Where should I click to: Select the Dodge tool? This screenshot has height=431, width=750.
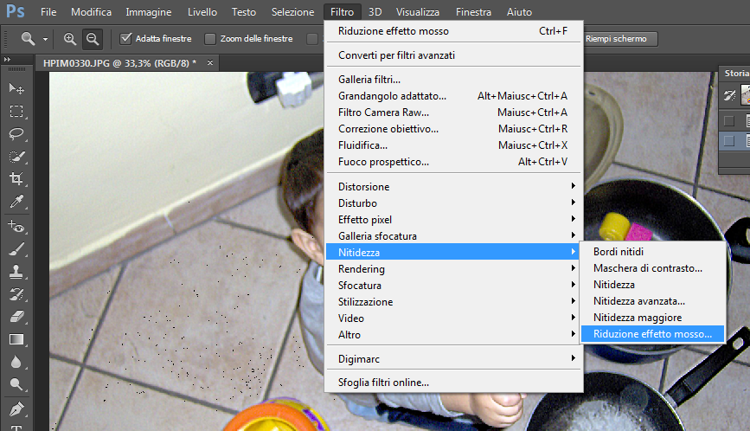click(x=16, y=384)
